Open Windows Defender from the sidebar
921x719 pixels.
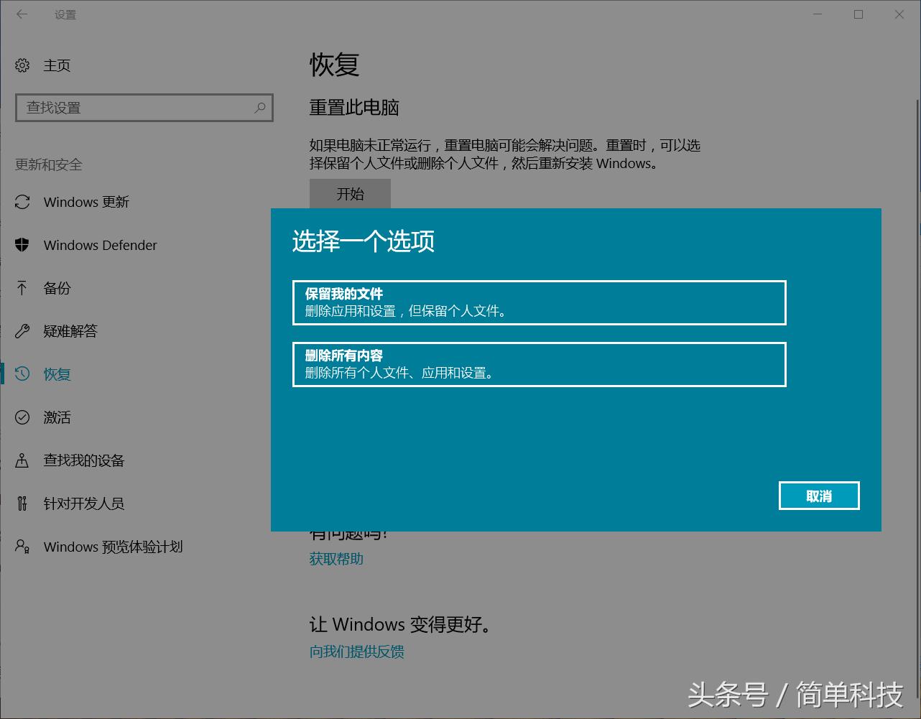(23, 245)
